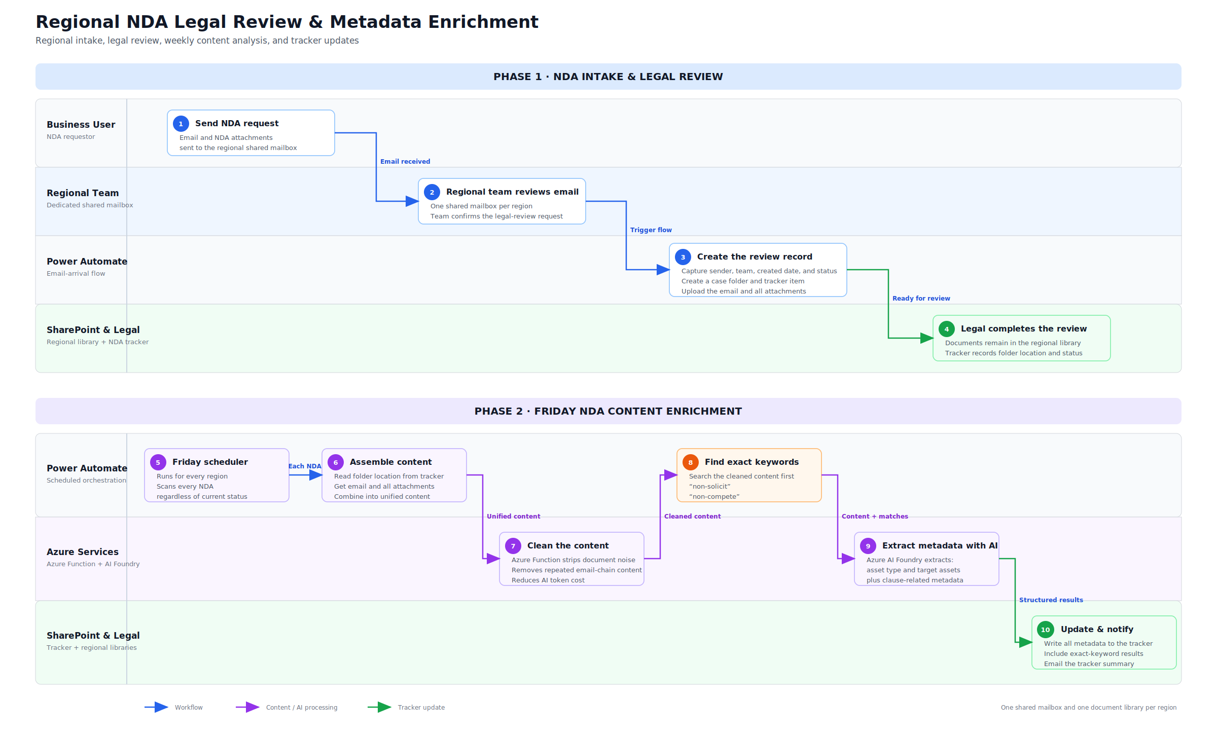This screenshot has height=735, width=1217.
Task: Click the 'Structured results' connector label
Action: 1051,600
